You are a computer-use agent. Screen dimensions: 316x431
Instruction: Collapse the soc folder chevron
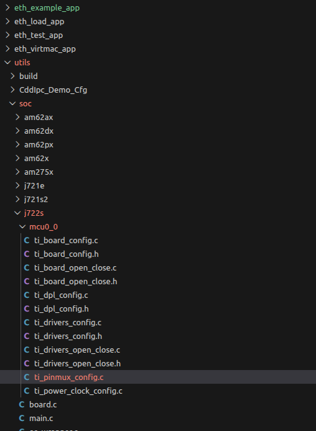[x=12, y=104]
